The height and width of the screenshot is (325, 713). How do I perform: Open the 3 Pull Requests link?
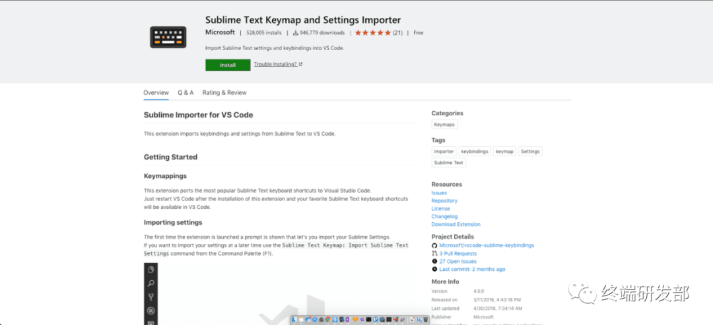click(458, 253)
